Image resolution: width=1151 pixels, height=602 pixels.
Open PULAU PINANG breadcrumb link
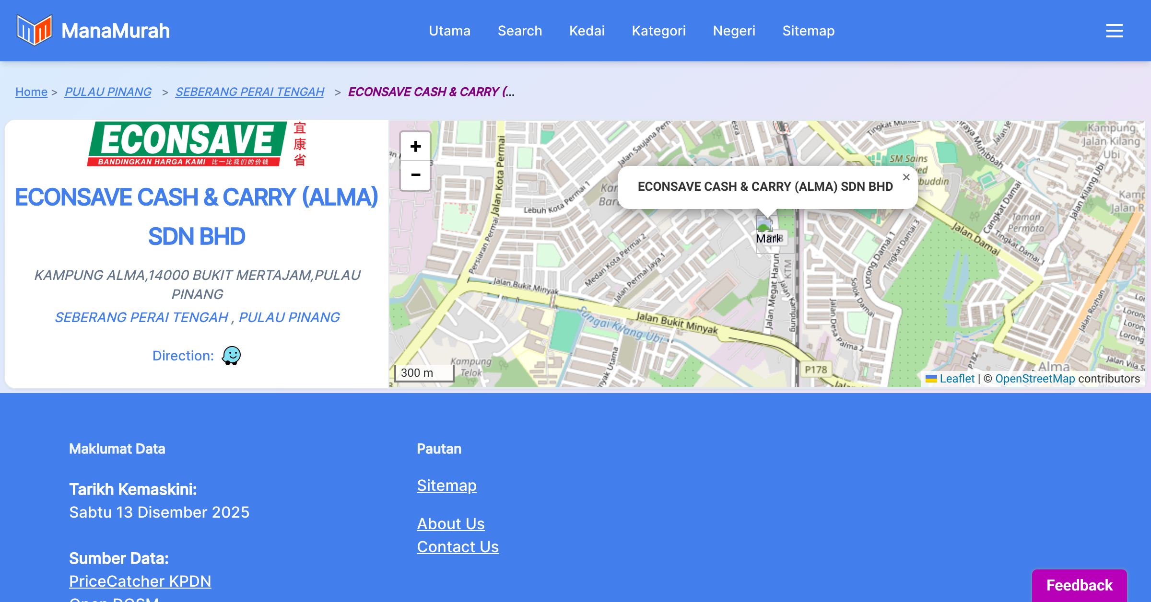point(108,92)
